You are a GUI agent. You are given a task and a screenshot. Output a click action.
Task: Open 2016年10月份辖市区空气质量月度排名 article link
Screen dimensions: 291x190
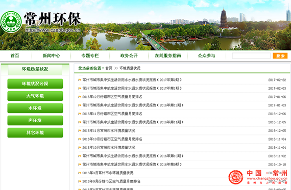point(112,139)
